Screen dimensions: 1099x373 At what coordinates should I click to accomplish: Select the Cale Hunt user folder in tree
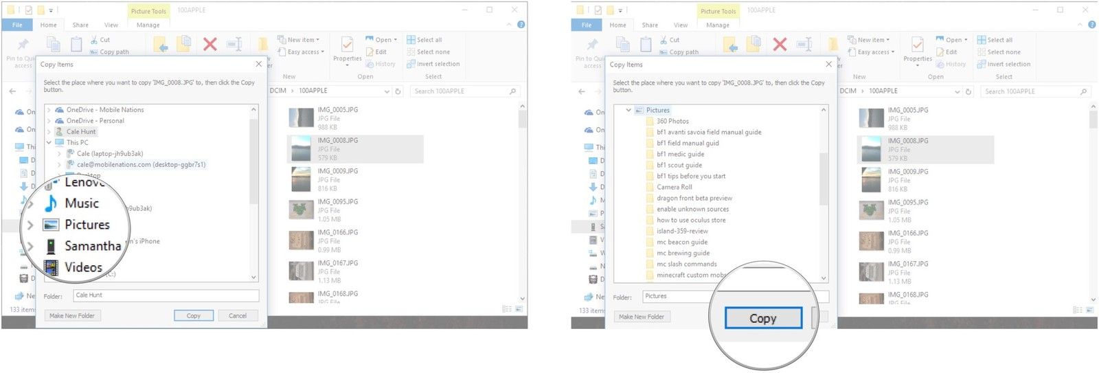pos(80,132)
